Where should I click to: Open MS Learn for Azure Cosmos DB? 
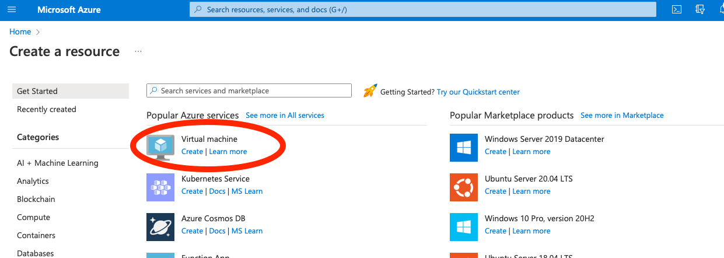pos(247,231)
